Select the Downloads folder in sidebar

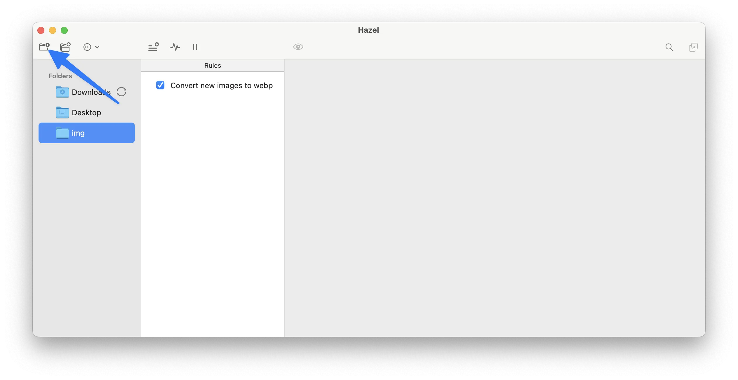coord(87,92)
